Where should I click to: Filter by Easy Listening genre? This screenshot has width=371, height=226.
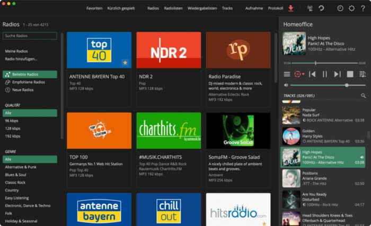pos(17,198)
